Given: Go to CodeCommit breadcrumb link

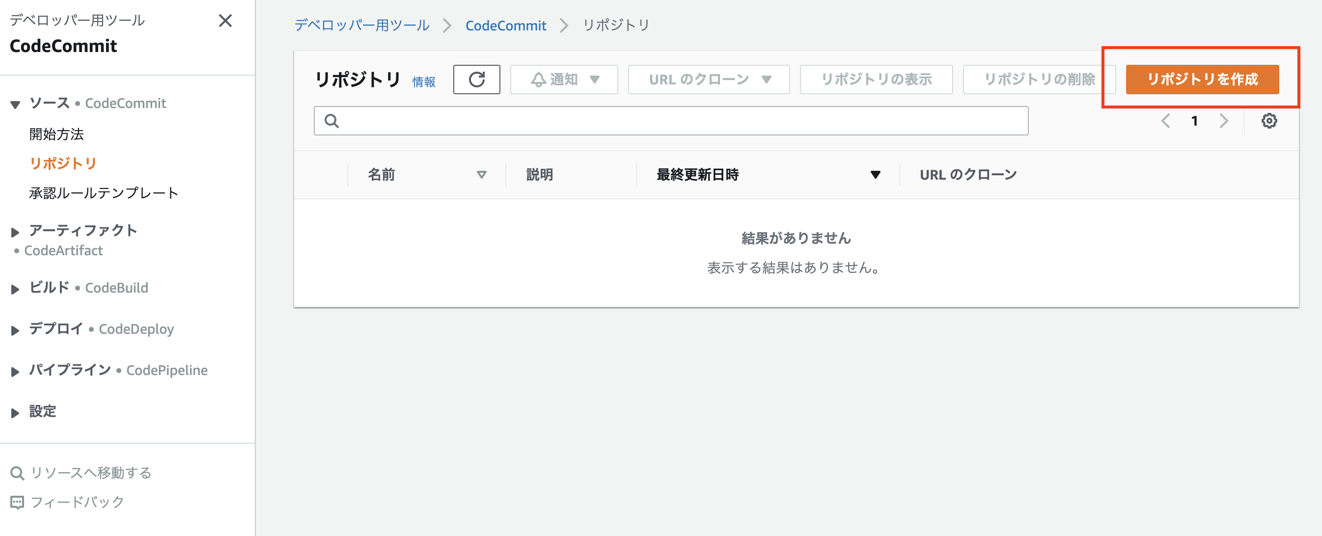Looking at the screenshot, I should [x=505, y=25].
